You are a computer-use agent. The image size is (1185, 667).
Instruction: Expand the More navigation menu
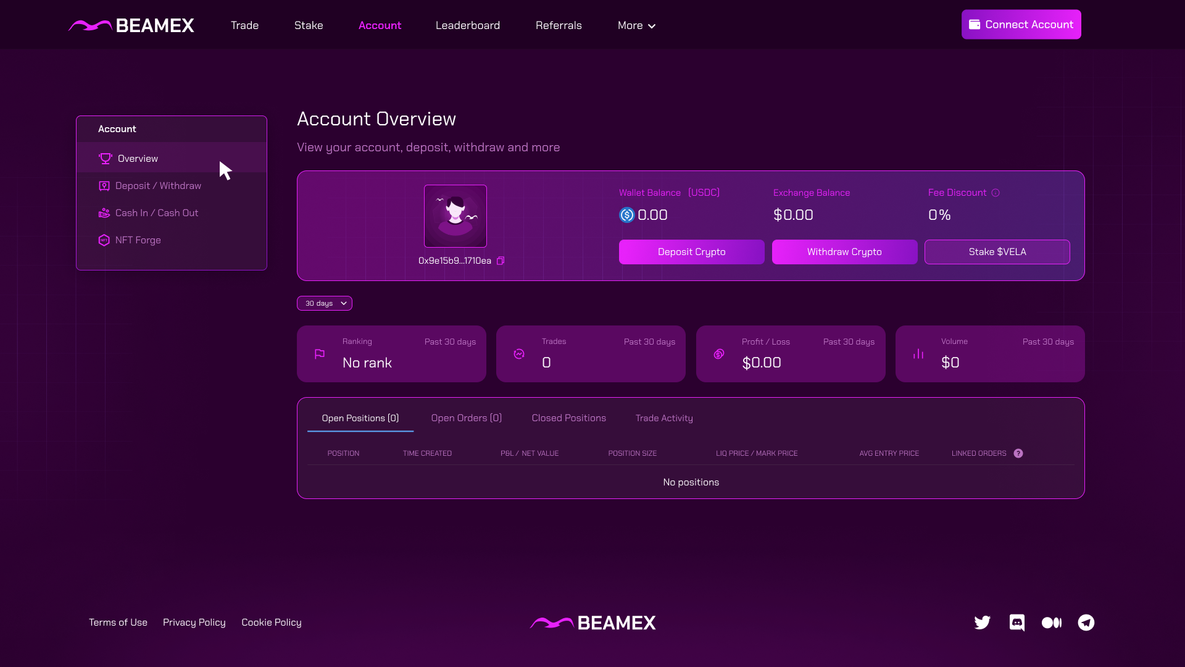(636, 25)
